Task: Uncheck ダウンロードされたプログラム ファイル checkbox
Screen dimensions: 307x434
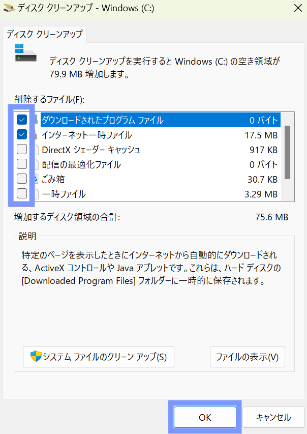Action: pos(22,120)
